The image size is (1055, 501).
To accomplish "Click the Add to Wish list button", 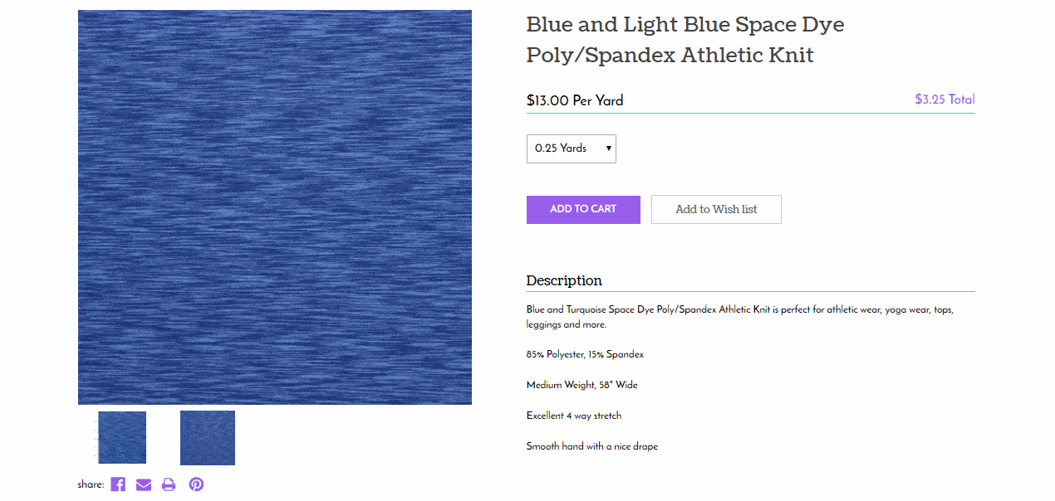I will [x=716, y=209].
